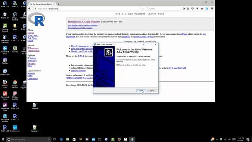Open the R Homepage sidebar link
The height and width of the screenshot is (142, 252).
click(x=33, y=48)
